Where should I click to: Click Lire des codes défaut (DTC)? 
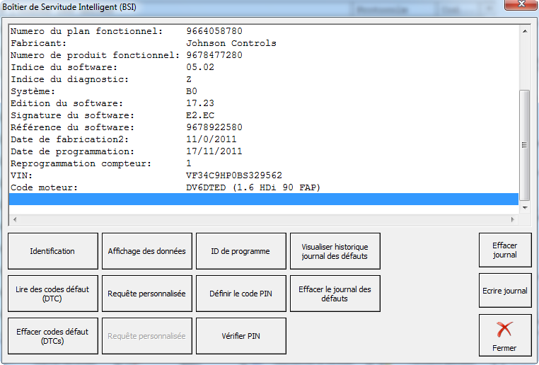[52, 294]
